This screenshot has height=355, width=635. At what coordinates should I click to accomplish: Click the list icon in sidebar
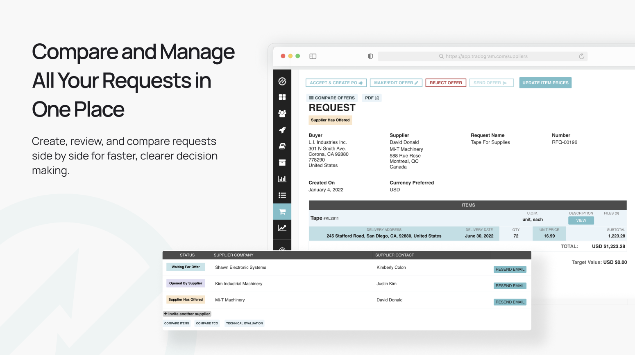(282, 195)
